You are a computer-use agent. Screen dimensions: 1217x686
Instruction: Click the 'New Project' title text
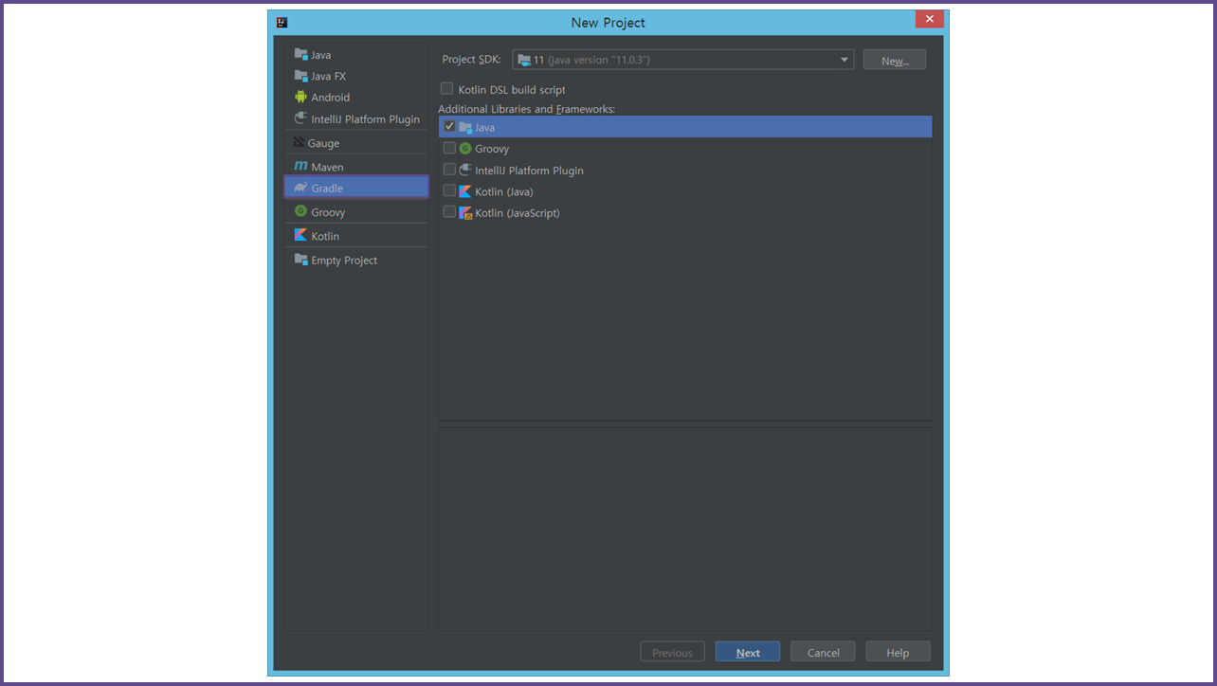[x=608, y=23]
